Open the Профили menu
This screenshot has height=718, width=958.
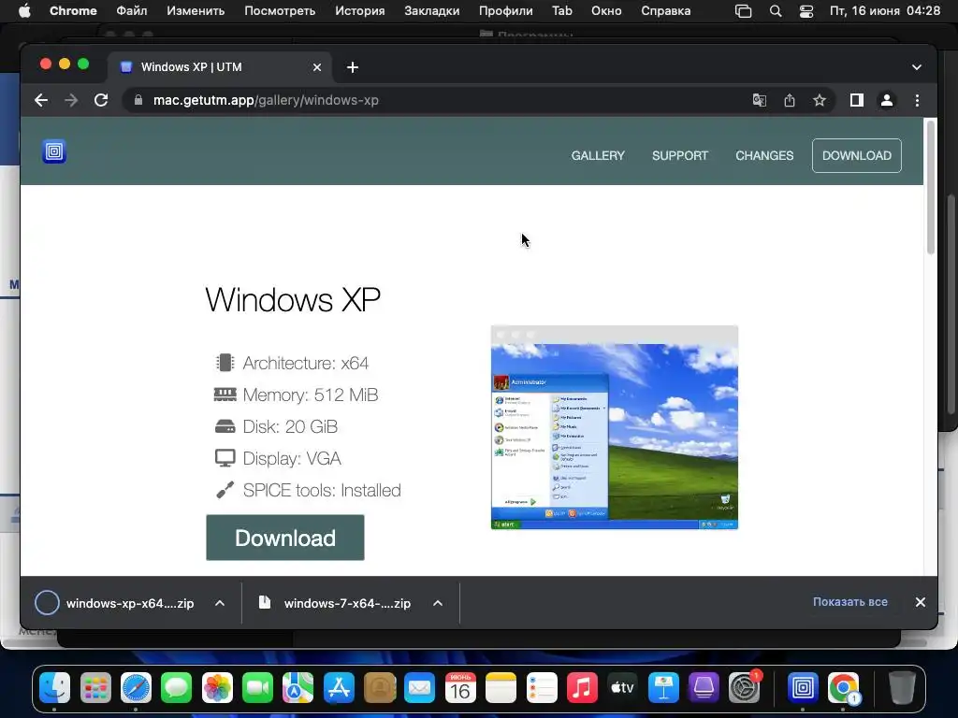(x=505, y=11)
